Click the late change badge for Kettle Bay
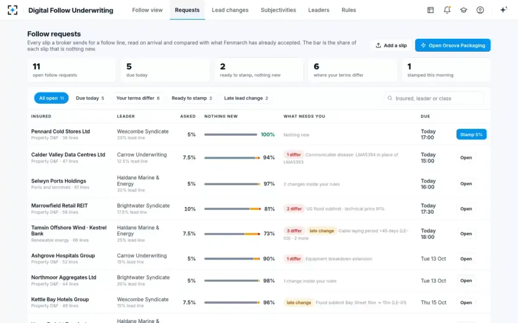This screenshot has height=323, width=518. [x=299, y=303]
